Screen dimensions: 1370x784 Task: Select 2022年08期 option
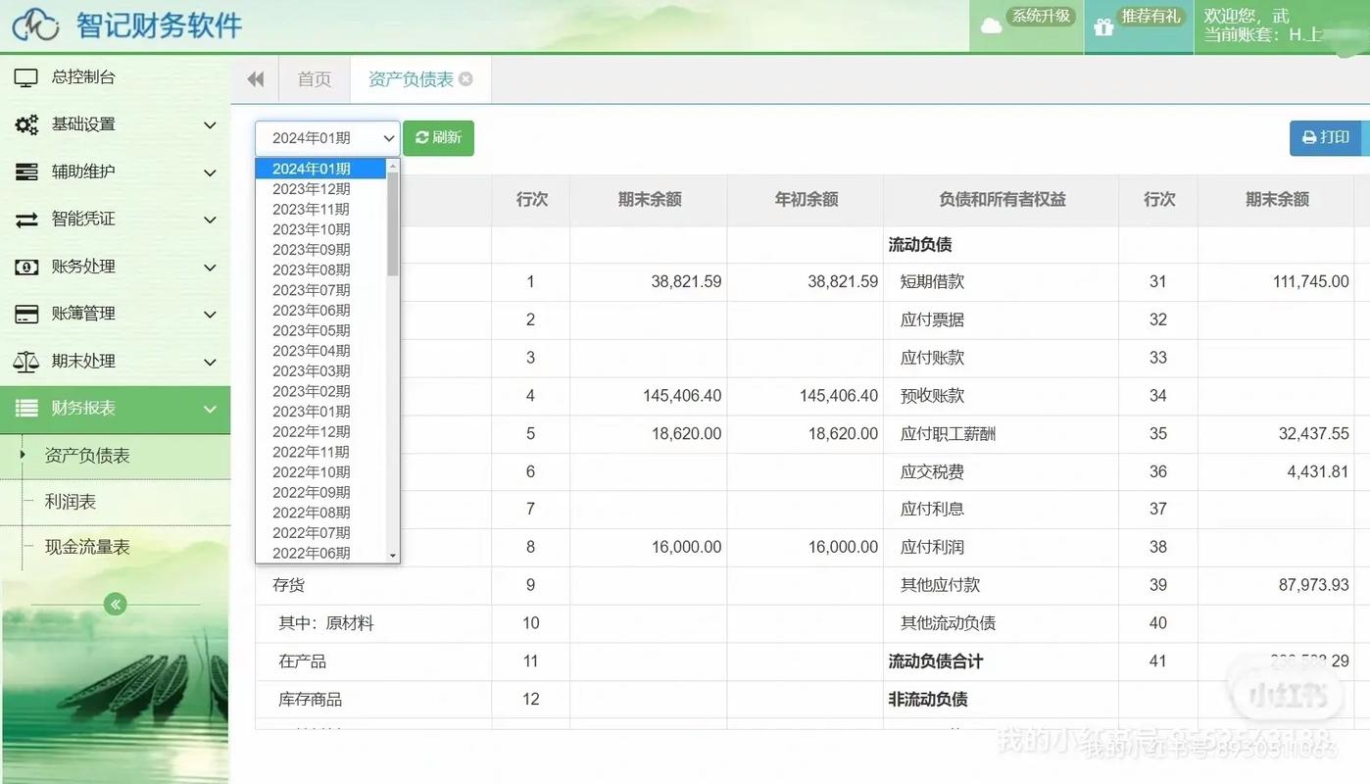coord(320,513)
